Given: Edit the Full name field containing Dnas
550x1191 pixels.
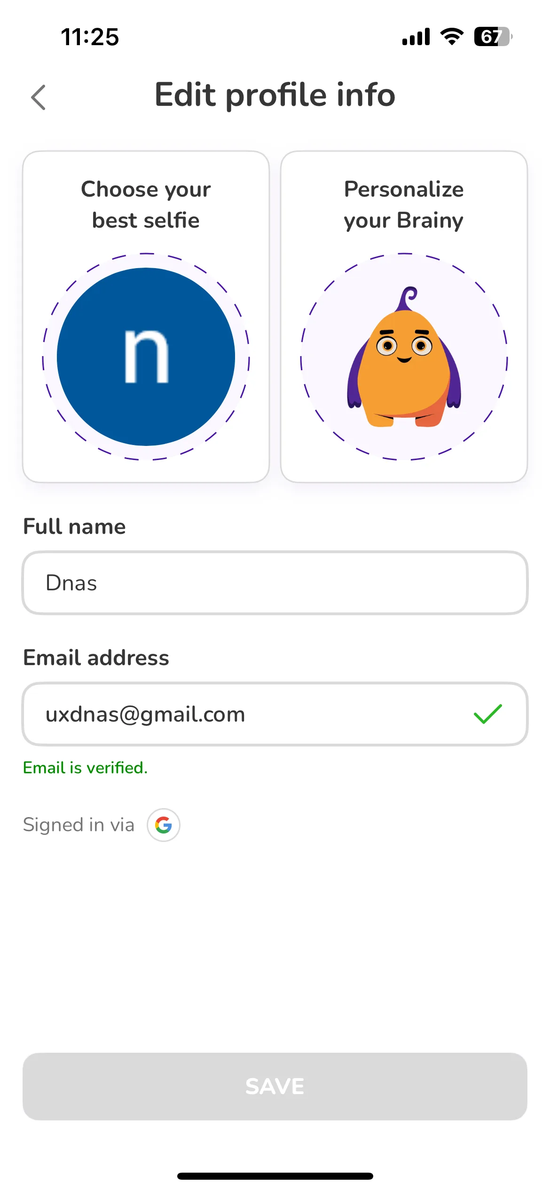Looking at the screenshot, I should pyautogui.click(x=275, y=583).
